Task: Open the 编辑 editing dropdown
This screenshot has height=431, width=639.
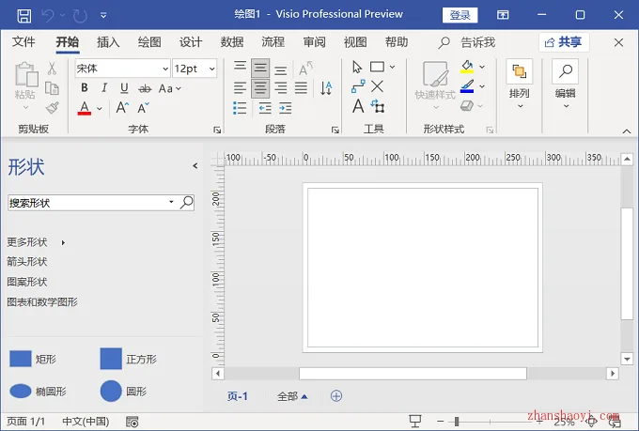Action: 566,85
